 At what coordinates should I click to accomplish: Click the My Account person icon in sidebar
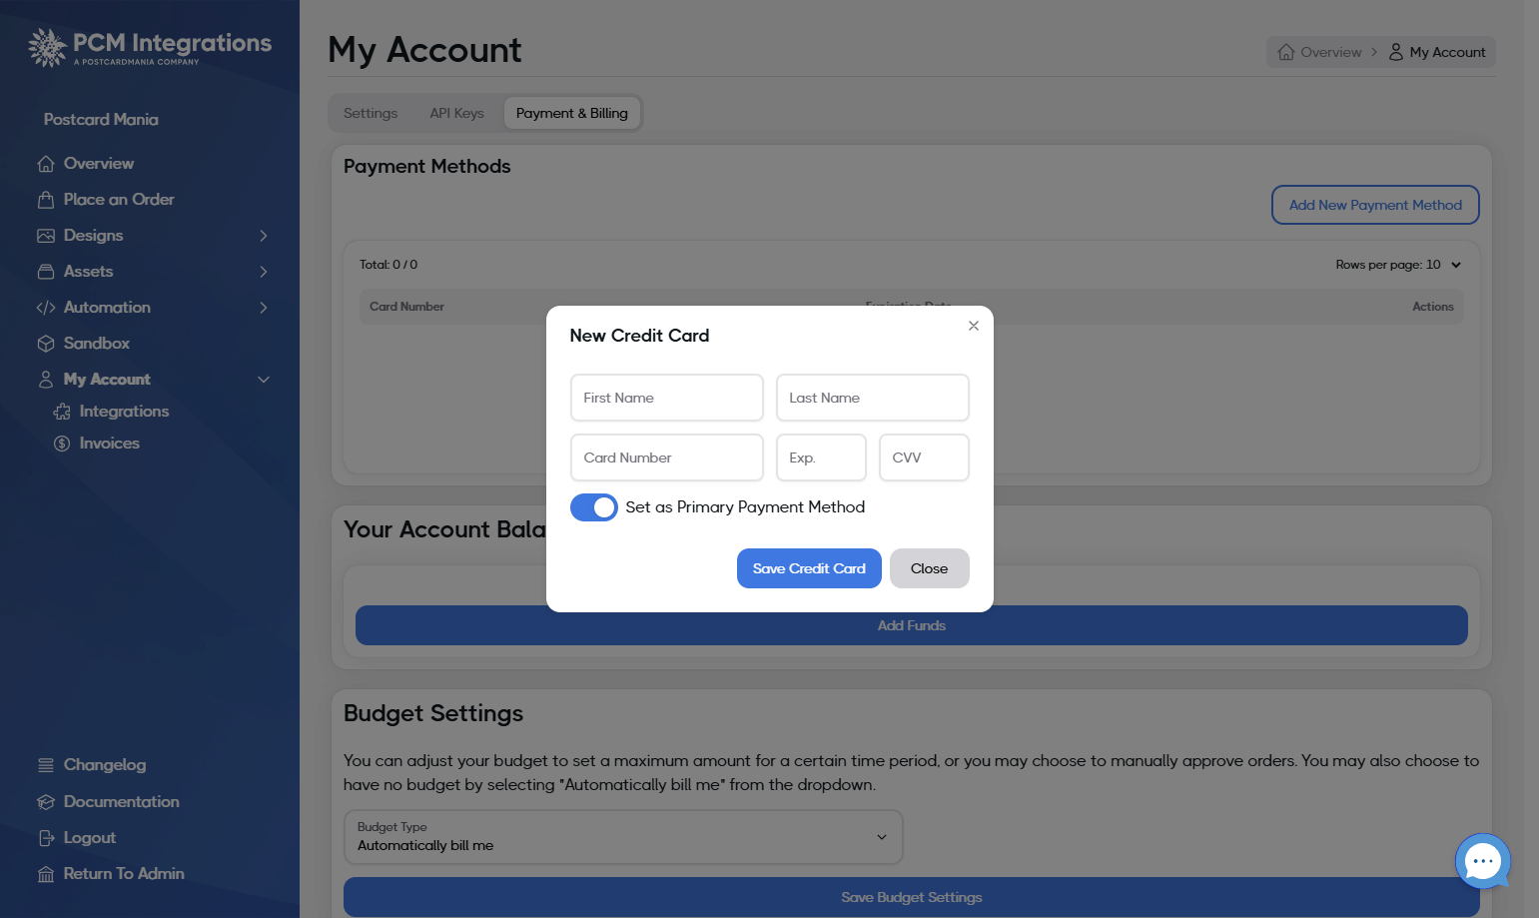coord(46,380)
